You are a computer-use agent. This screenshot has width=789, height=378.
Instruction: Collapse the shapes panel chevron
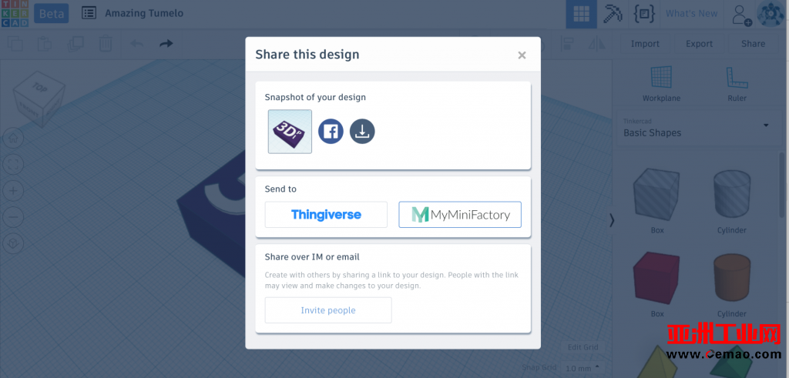[612, 220]
